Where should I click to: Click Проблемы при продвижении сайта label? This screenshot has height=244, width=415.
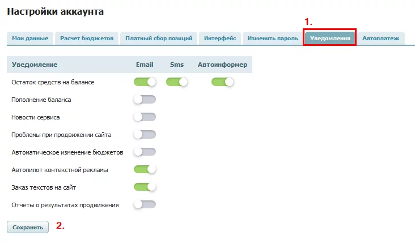tap(61, 135)
